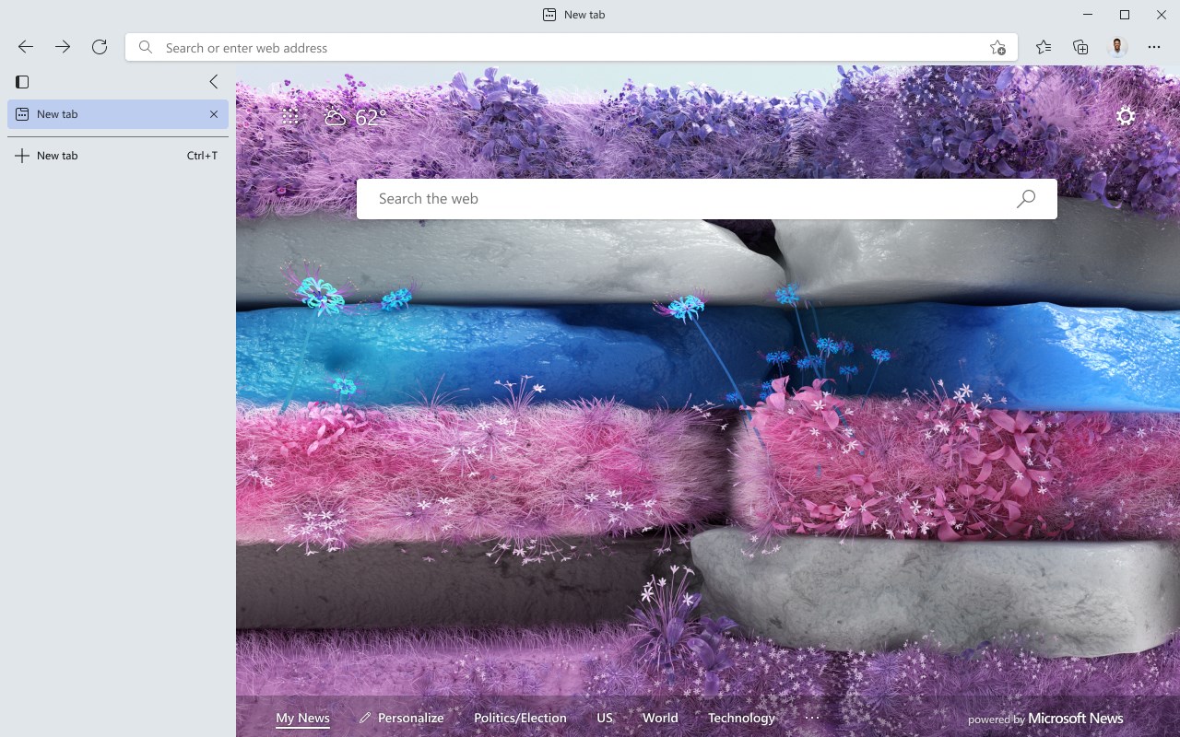The width and height of the screenshot is (1180, 737).
Task: Maximize the browser window
Action: 1125,15
